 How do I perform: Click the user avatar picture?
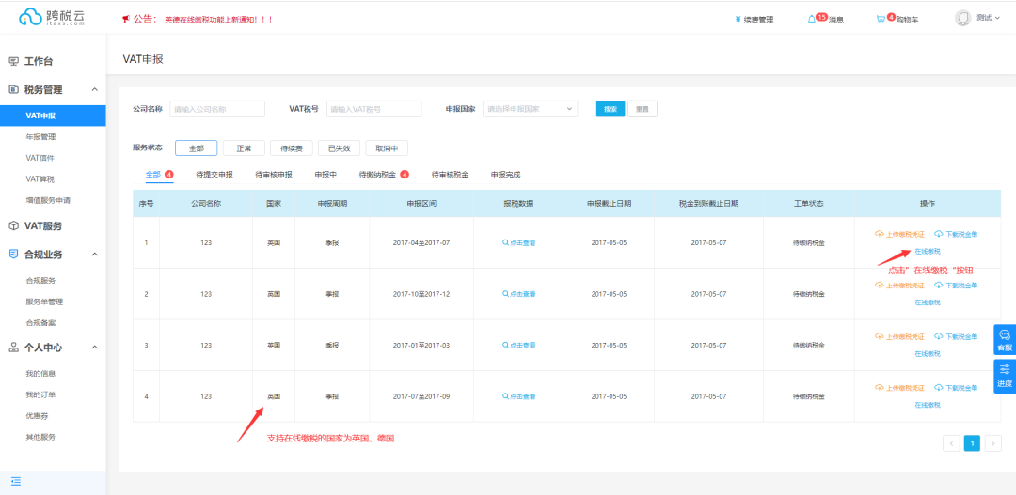pyautogui.click(x=963, y=18)
